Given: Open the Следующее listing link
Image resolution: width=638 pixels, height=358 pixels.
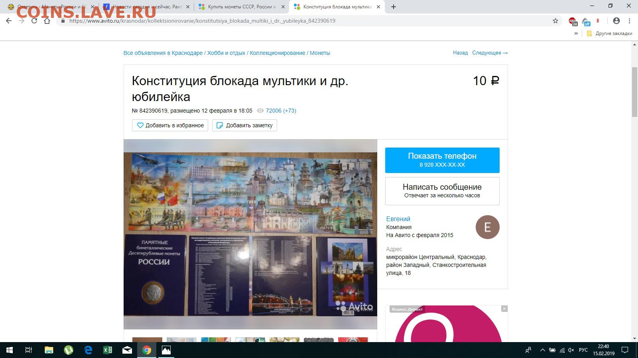Looking at the screenshot, I should 490,53.
